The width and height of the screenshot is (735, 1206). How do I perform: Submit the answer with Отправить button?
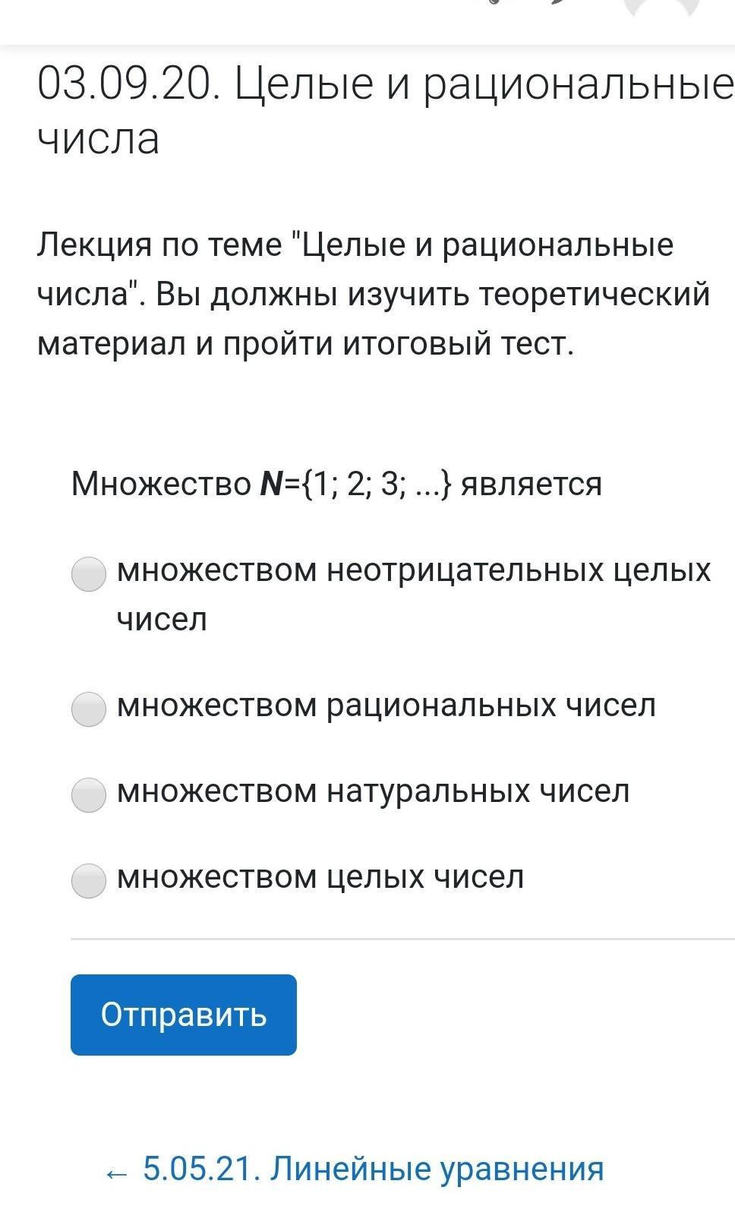(184, 1015)
